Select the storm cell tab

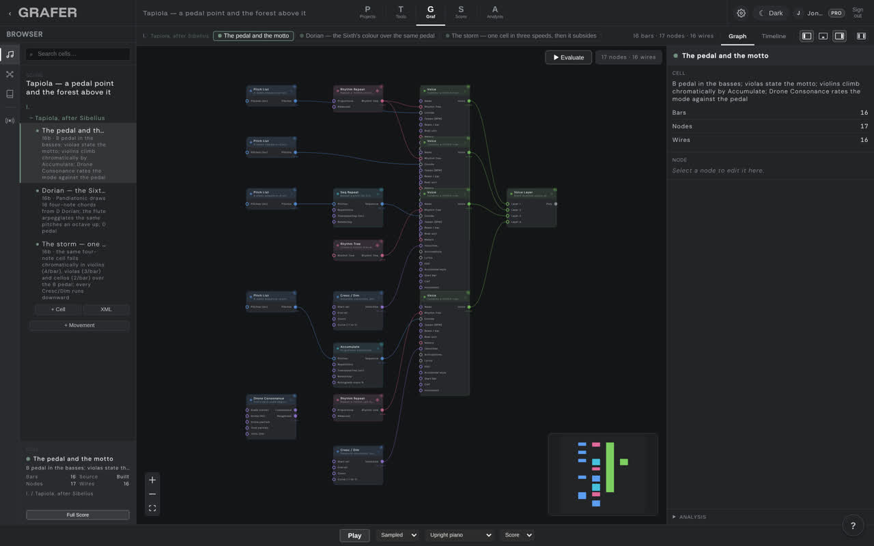(x=521, y=35)
